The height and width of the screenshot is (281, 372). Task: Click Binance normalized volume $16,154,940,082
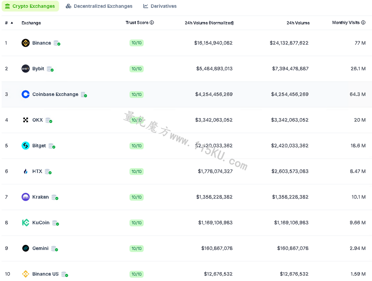coord(213,43)
